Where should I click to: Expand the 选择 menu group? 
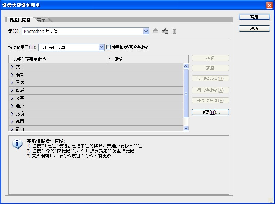point(12,106)
